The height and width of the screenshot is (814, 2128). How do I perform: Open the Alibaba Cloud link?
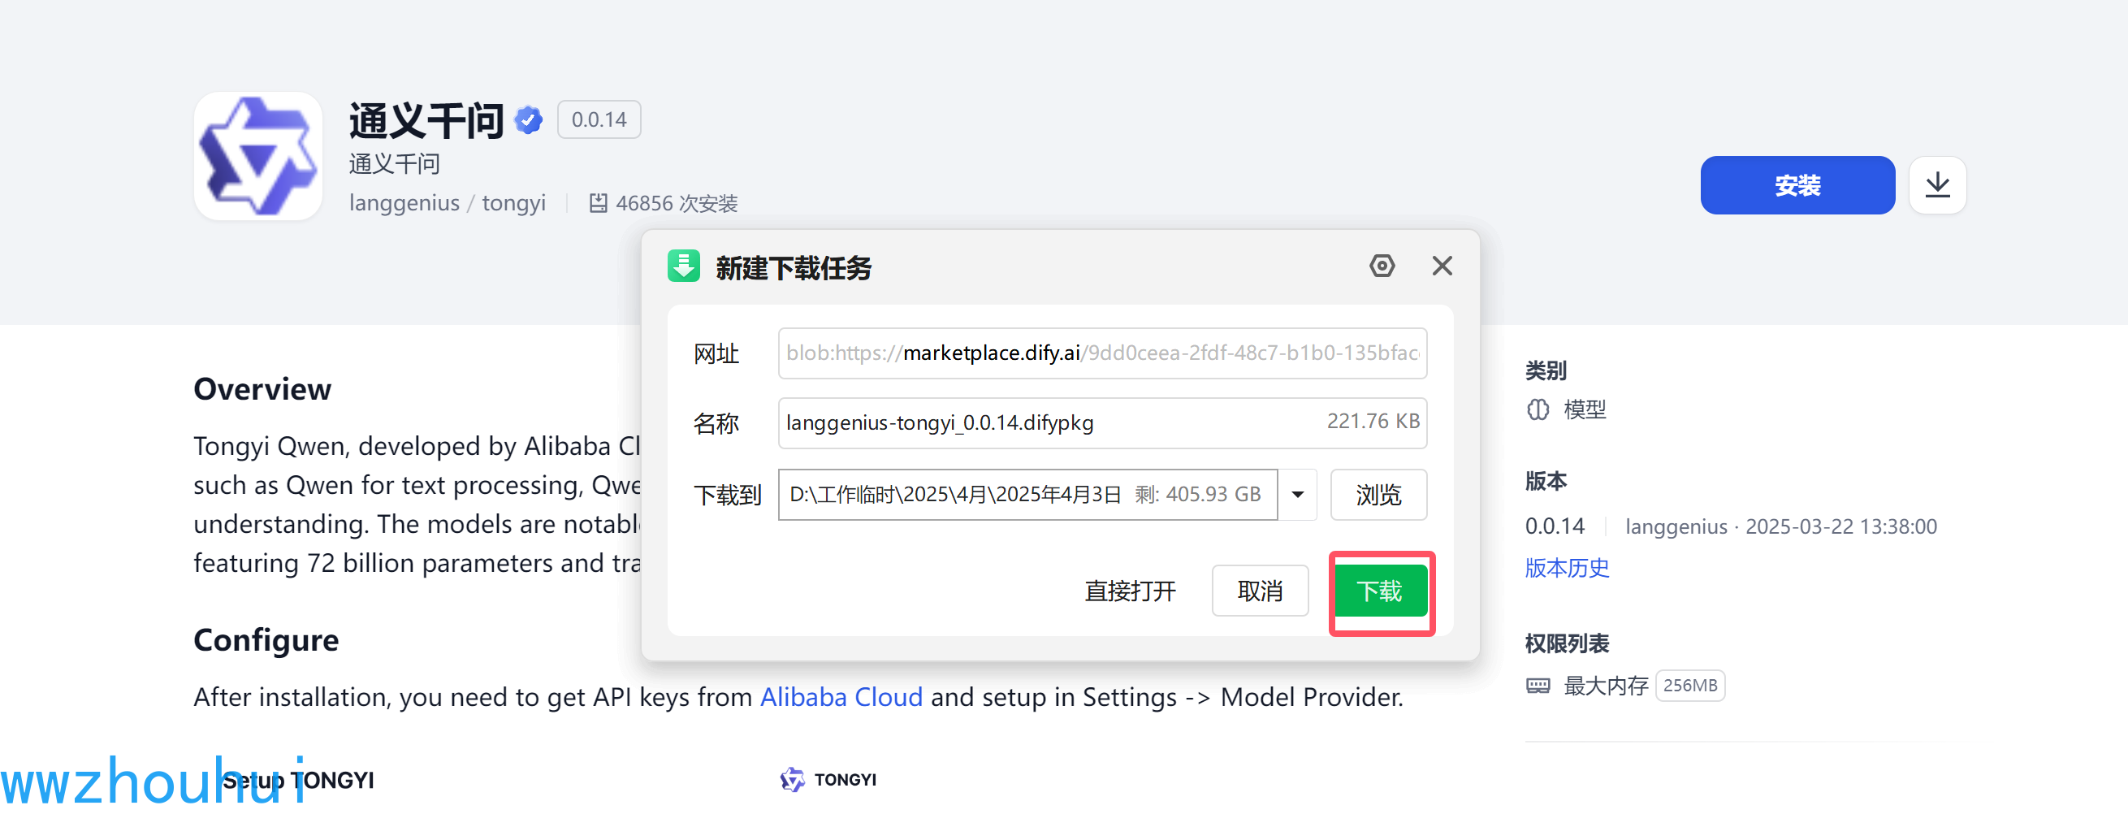(841, 697)
